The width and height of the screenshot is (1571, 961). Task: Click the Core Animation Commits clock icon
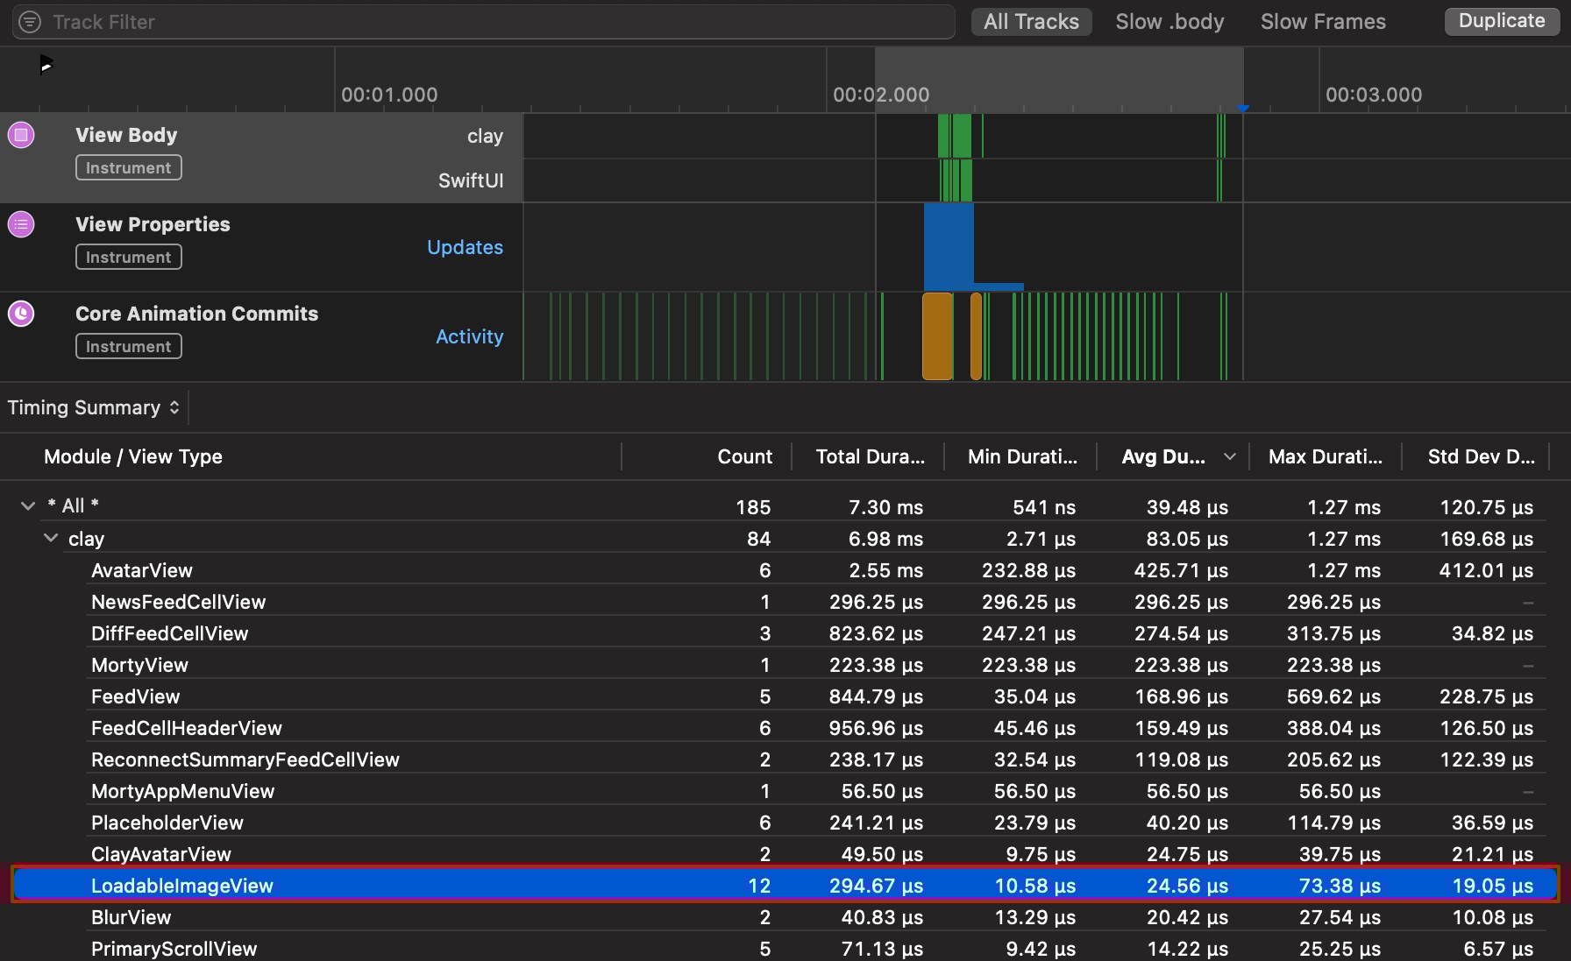[21, 314]
